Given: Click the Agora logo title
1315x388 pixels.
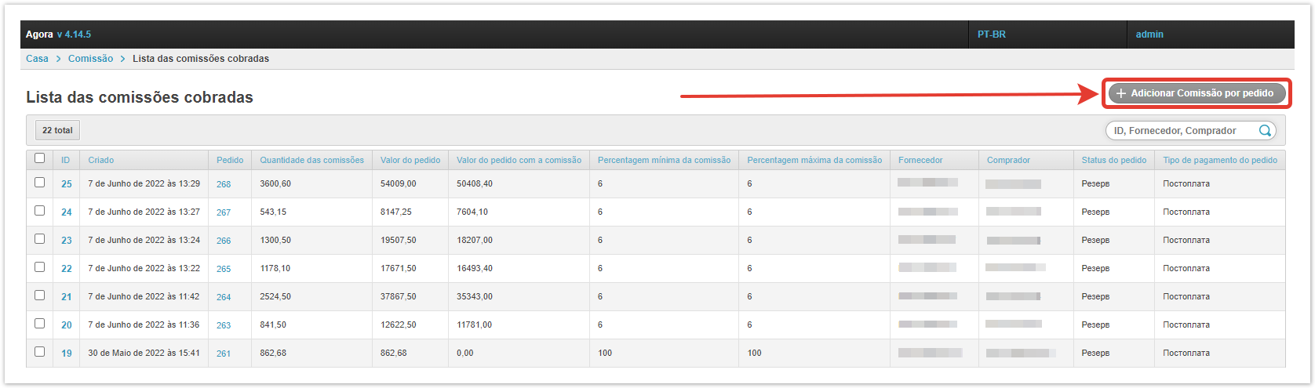Looking at the screenshot, I should [x=39, y=34].
